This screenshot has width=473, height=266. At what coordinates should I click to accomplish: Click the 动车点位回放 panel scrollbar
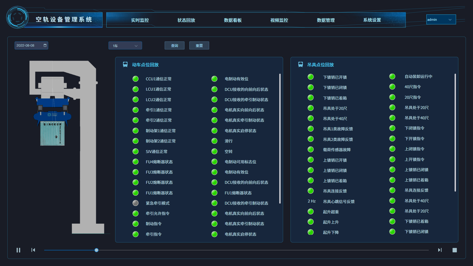280,138
